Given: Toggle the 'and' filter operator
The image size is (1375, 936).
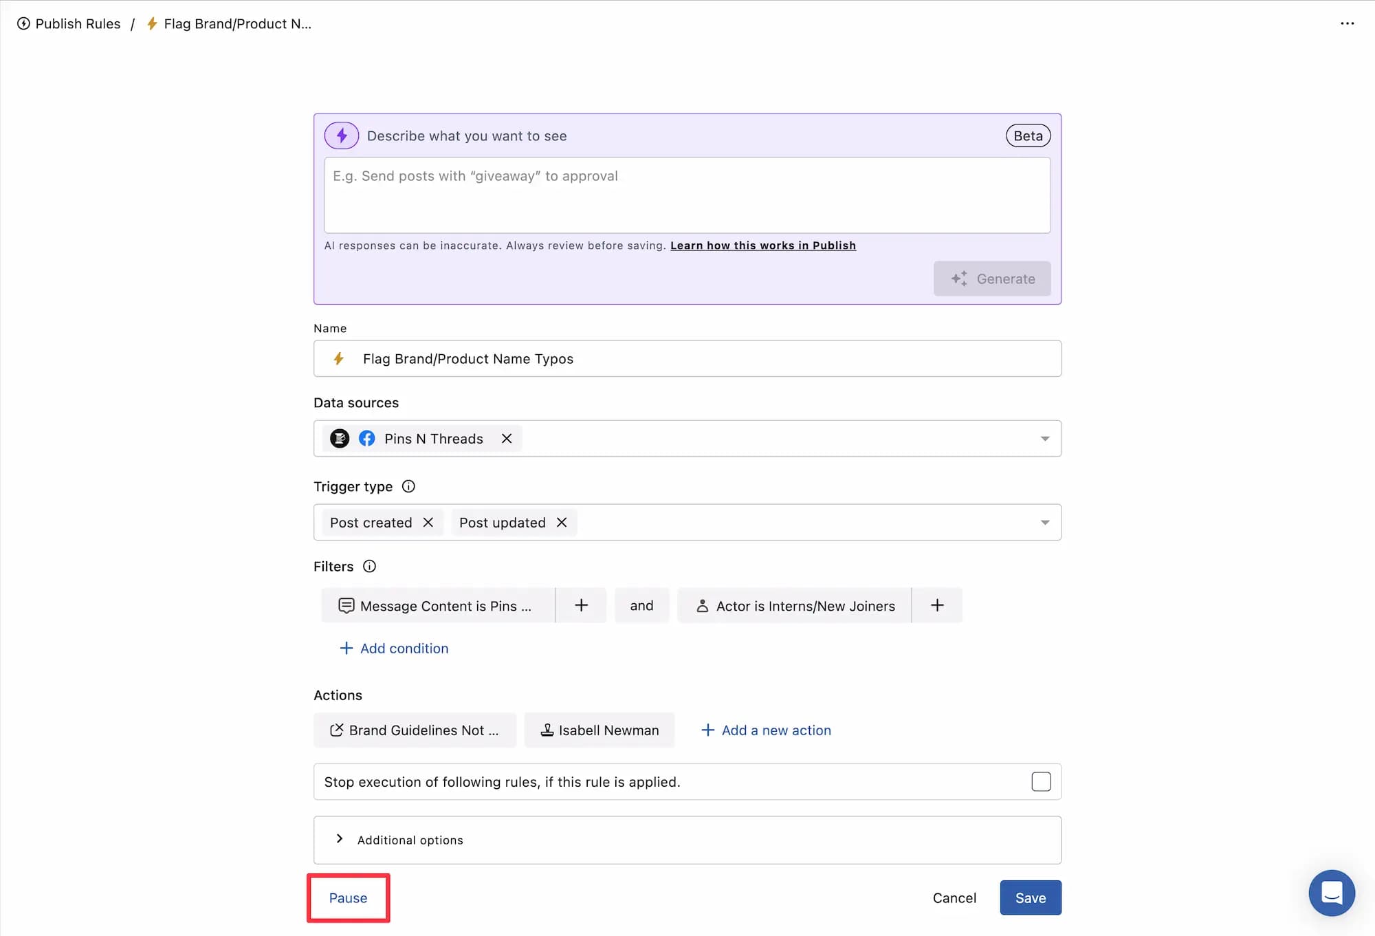Looking at the screenshot, I should [641, 605].
